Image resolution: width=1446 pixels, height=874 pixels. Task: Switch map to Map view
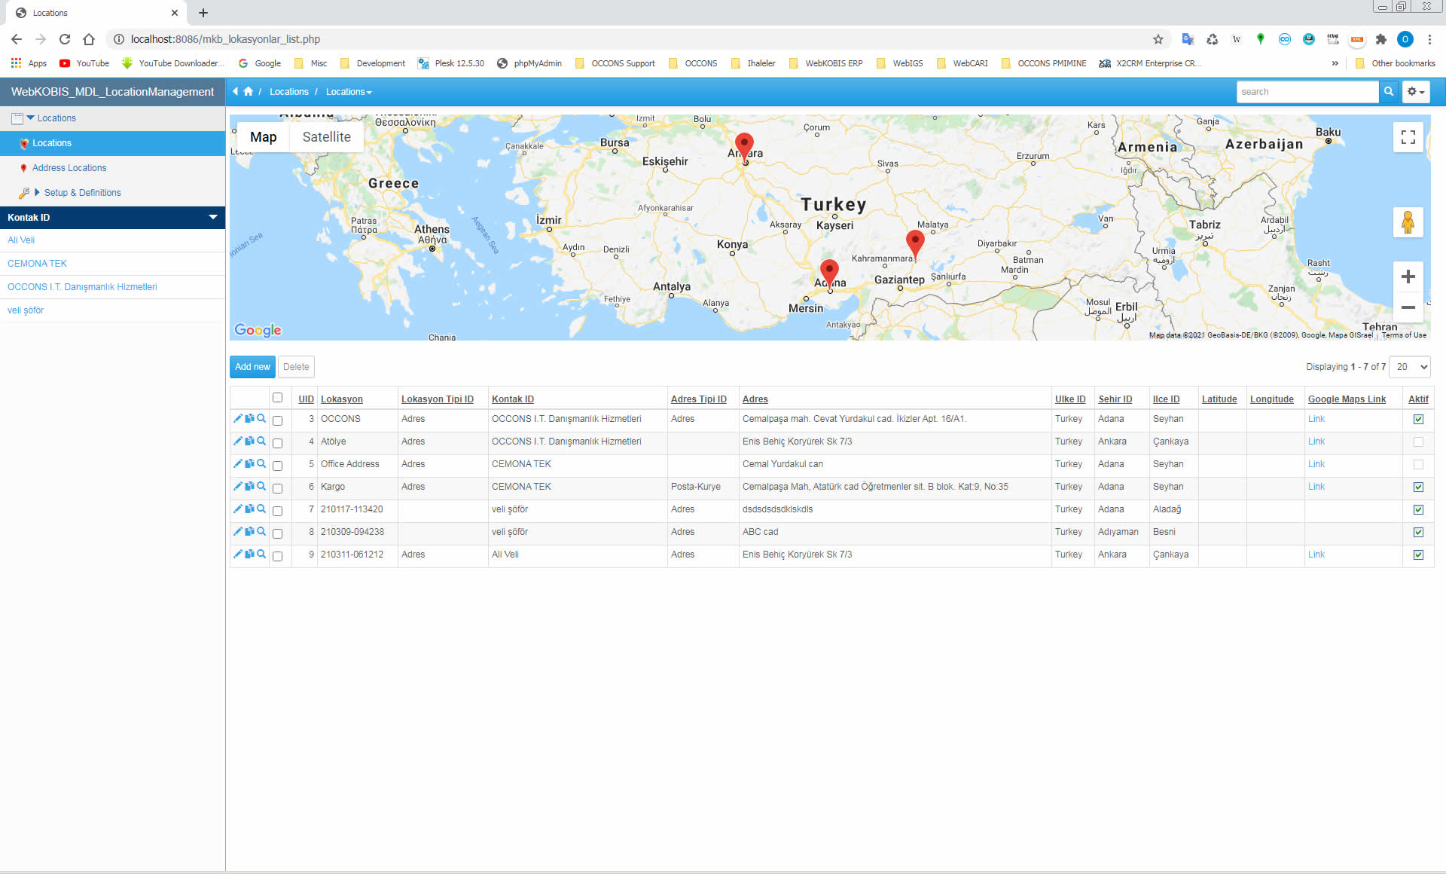click(263, 137)
